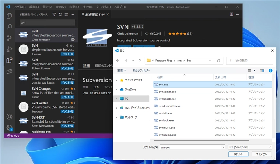
Task: Expand the ネットワーク tree node
Action: (116, 117)
